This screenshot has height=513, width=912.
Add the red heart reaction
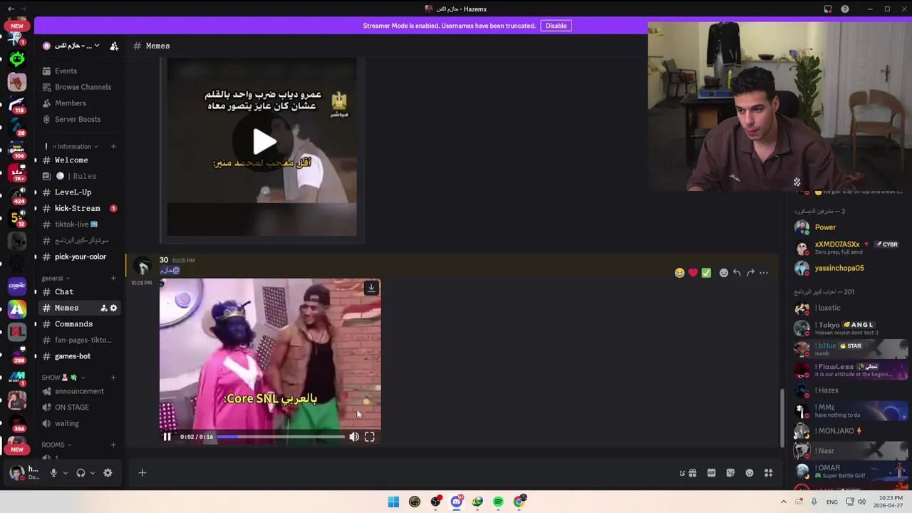click(x=693, y=273)
